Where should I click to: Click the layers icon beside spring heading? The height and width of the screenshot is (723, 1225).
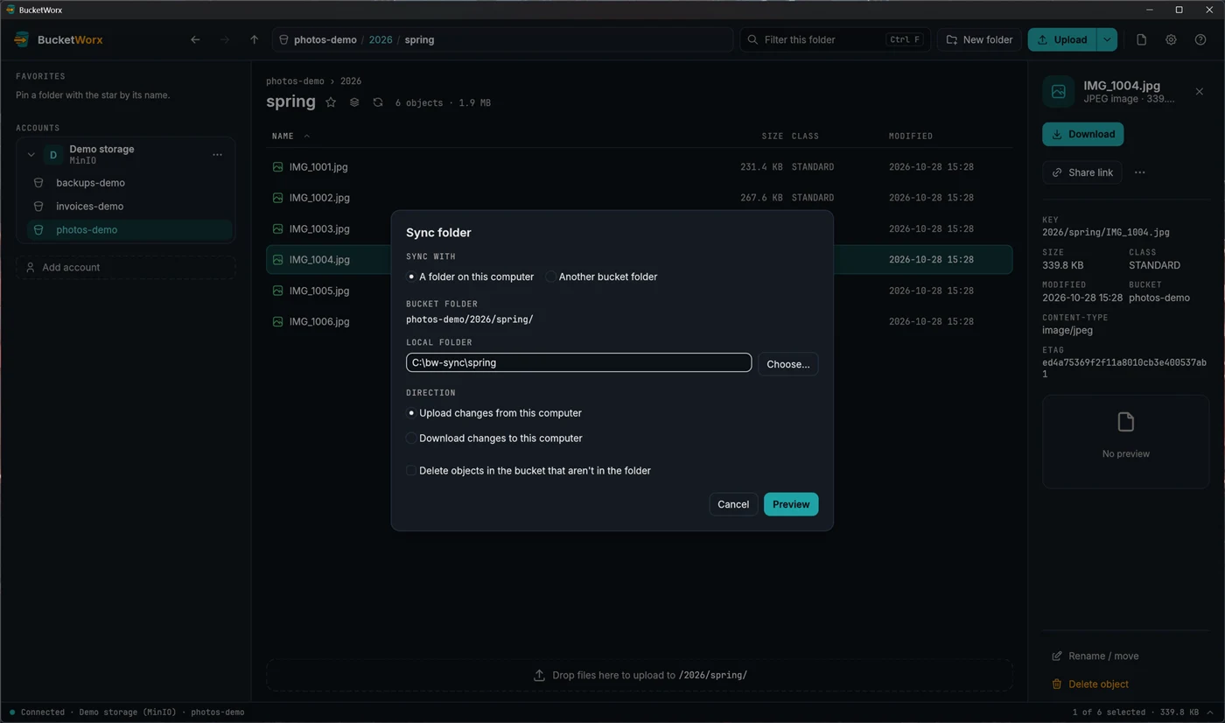coord(354,102)
